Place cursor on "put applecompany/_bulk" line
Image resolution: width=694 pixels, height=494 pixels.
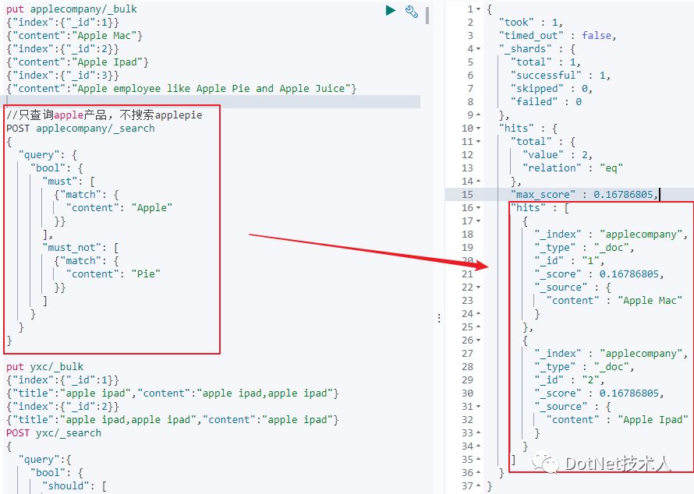[x=72, y=9]
